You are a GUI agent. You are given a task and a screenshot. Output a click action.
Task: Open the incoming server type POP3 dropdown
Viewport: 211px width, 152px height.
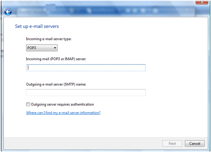click(42, 48)
